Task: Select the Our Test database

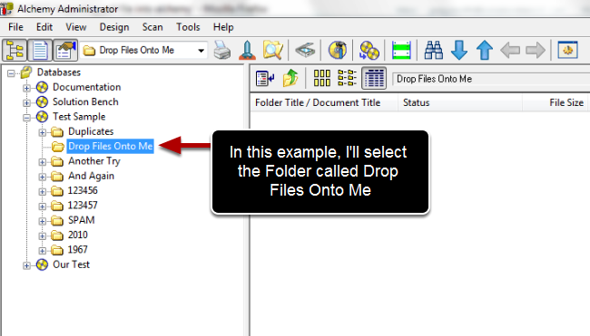Action: pyautogui.click(x=71, y=264)
